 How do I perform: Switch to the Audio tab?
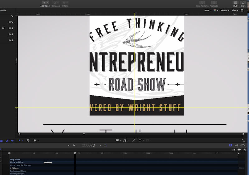(3, 11)
